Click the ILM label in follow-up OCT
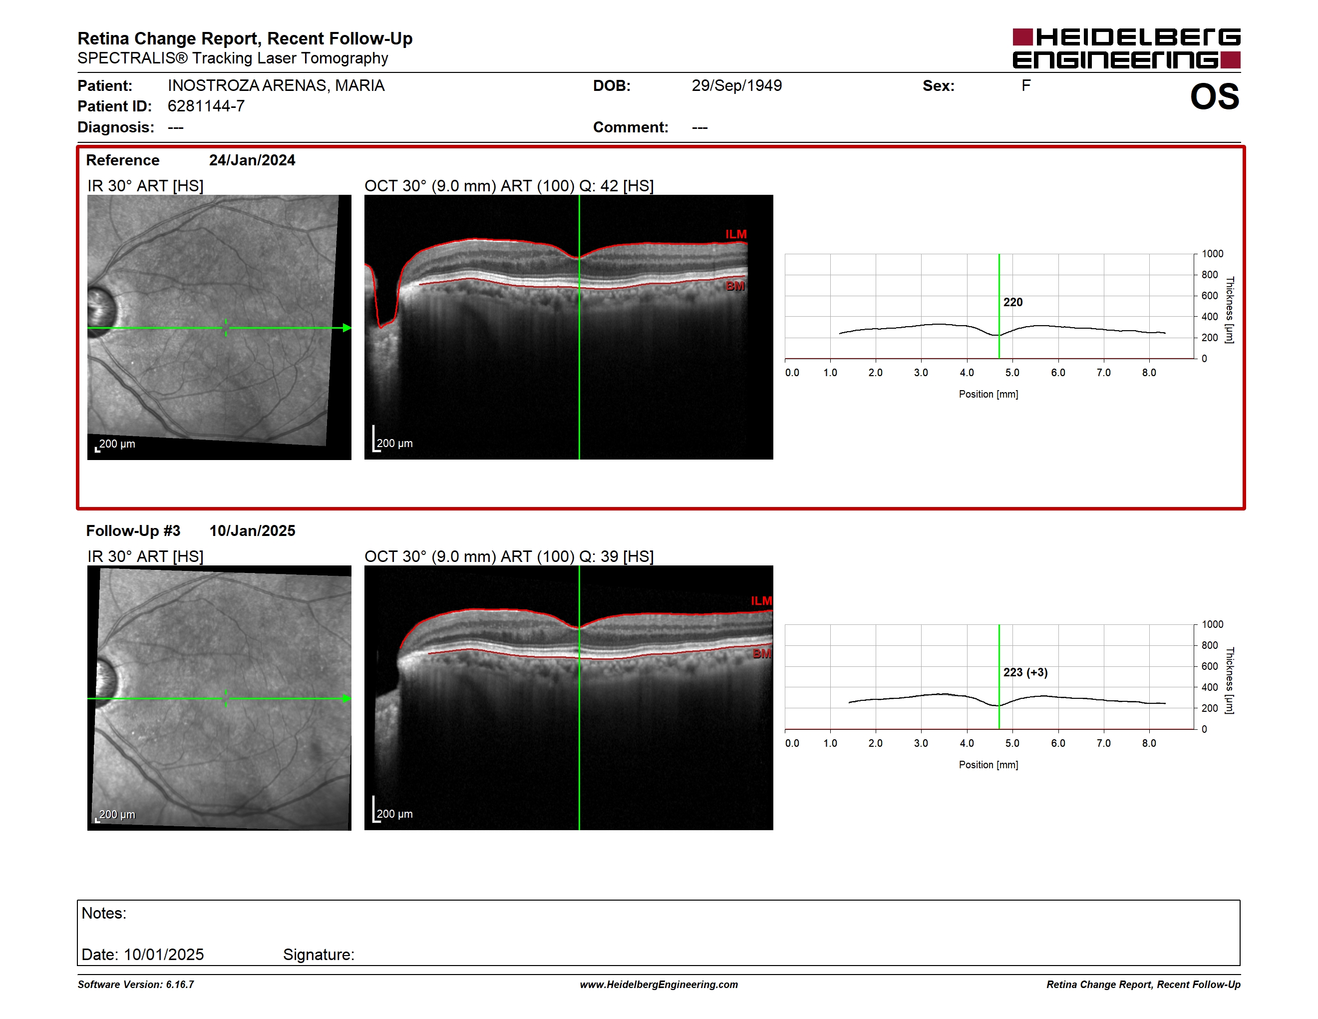 coord(761,600)
